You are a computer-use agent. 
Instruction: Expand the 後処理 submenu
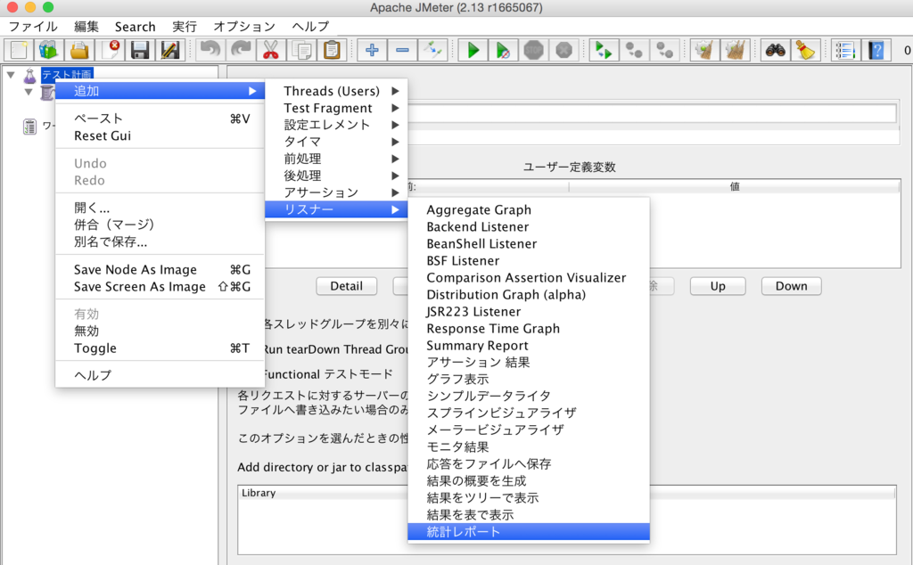click(x=336, y=176)
